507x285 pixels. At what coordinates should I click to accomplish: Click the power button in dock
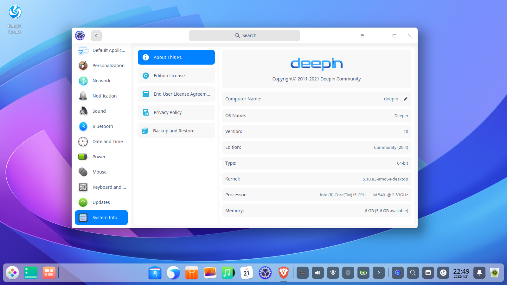[x=443, y=273]
